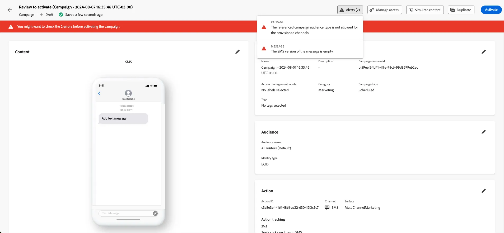The width and height of the screenshot is (504, 233).
Task: Click the Action ID value
Action: pyautogui.click(x=290, y=208)
